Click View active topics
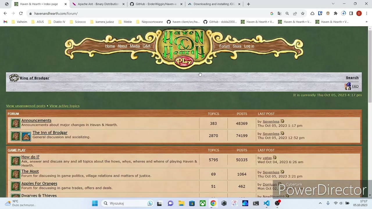This screenshot has height=209, width=372. (65, 106)
